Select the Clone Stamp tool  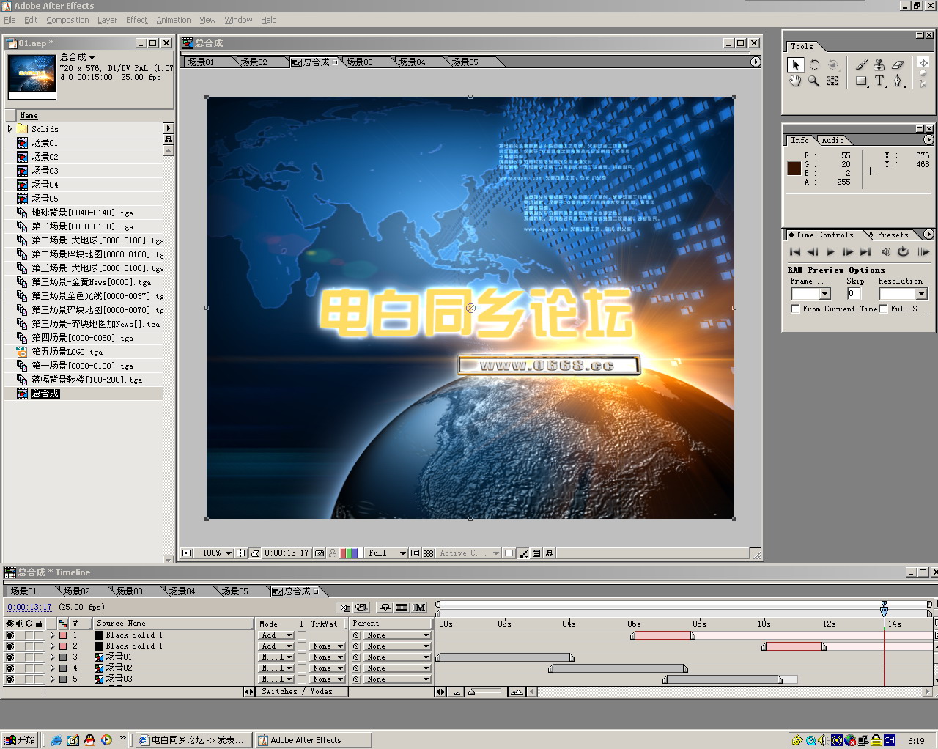tap(879, 64)
